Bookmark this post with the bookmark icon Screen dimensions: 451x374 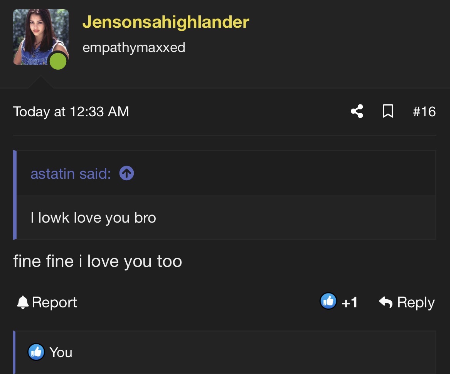(387, 111)
